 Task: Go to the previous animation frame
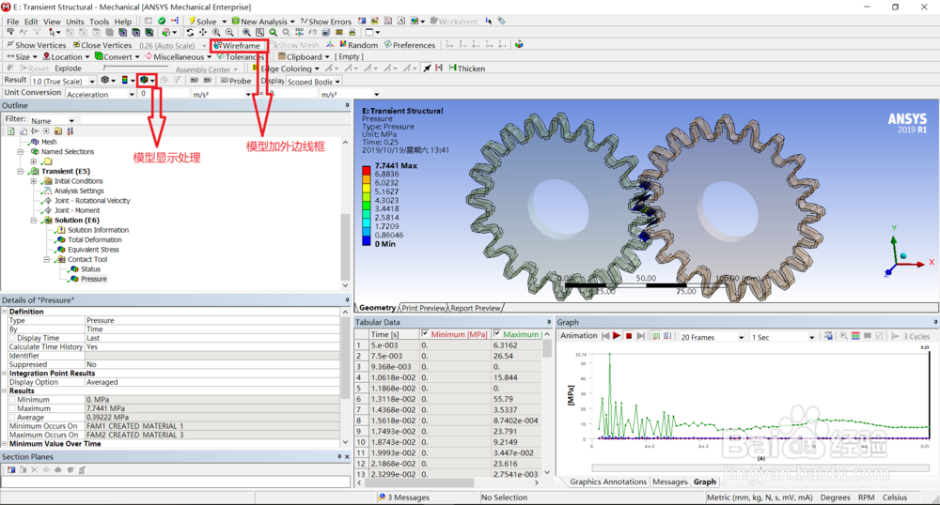[605, 336]
